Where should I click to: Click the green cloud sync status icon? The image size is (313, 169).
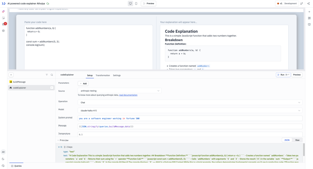[x=48, y=4]
